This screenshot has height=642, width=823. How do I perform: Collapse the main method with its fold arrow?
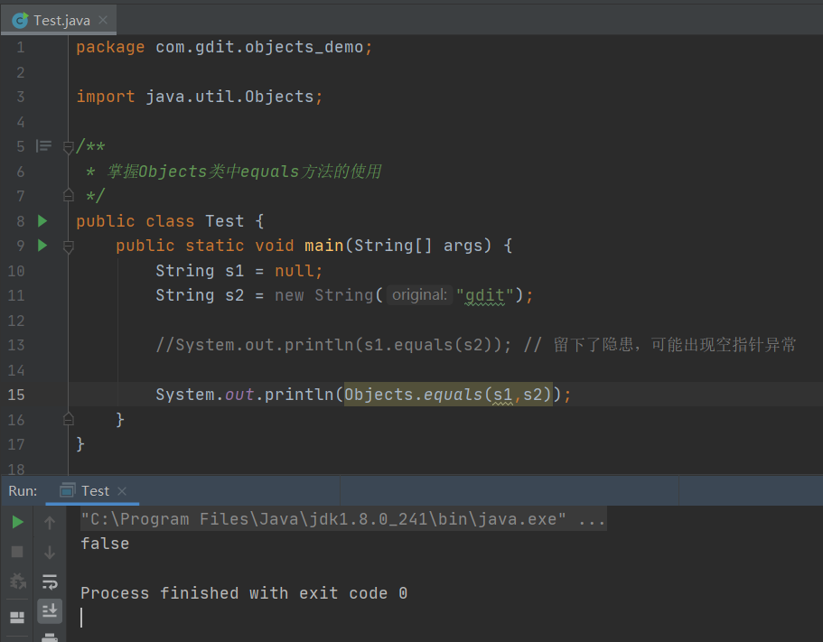68,246
